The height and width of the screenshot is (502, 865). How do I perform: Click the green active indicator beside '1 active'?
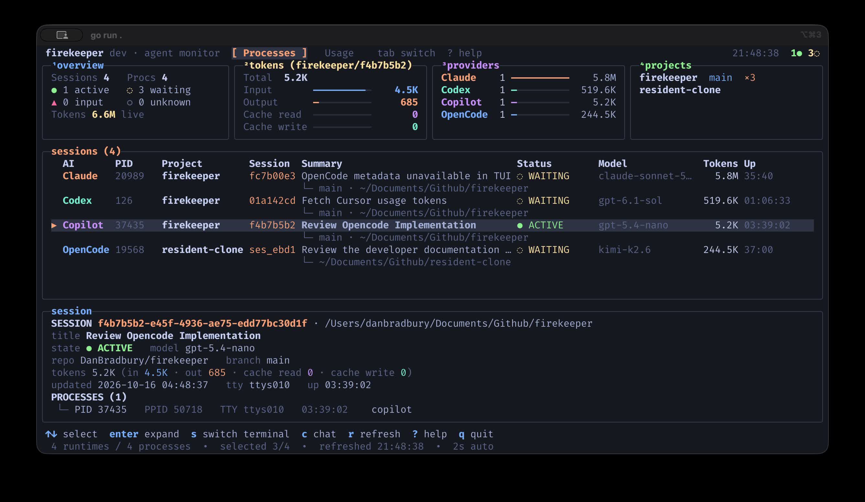pyautogui.click(x=54, y=90)
